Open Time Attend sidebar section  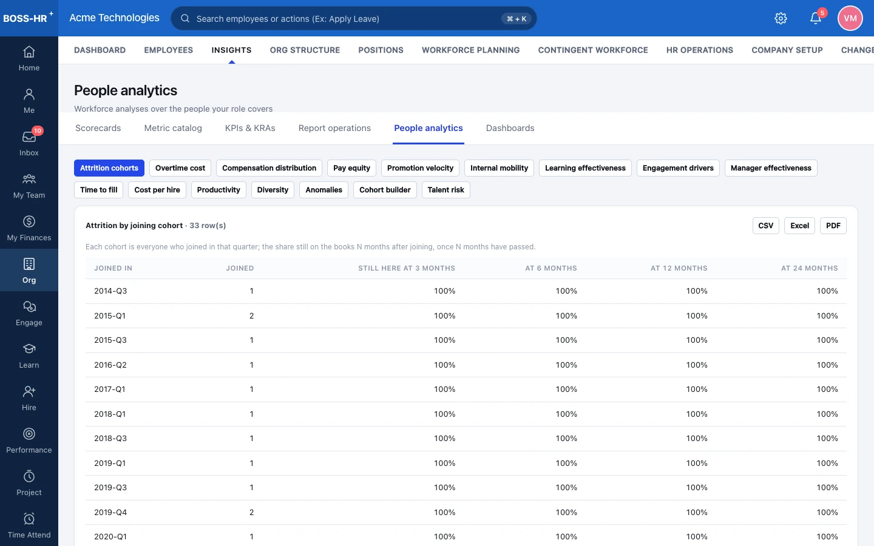point(29,525)
